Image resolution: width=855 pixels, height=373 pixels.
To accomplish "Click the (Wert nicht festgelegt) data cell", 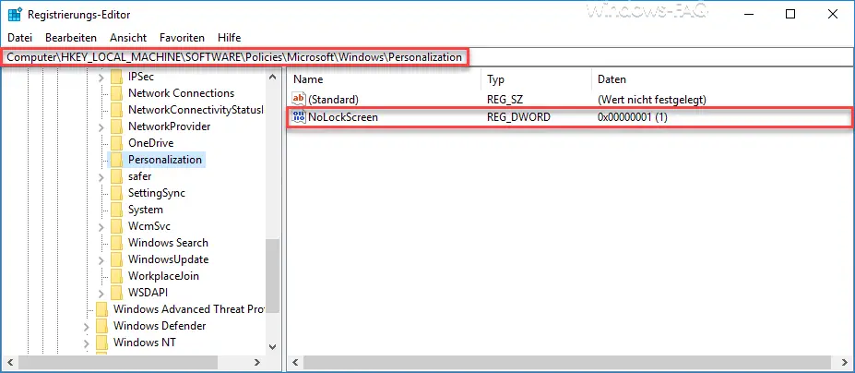I will coord(652,100).
